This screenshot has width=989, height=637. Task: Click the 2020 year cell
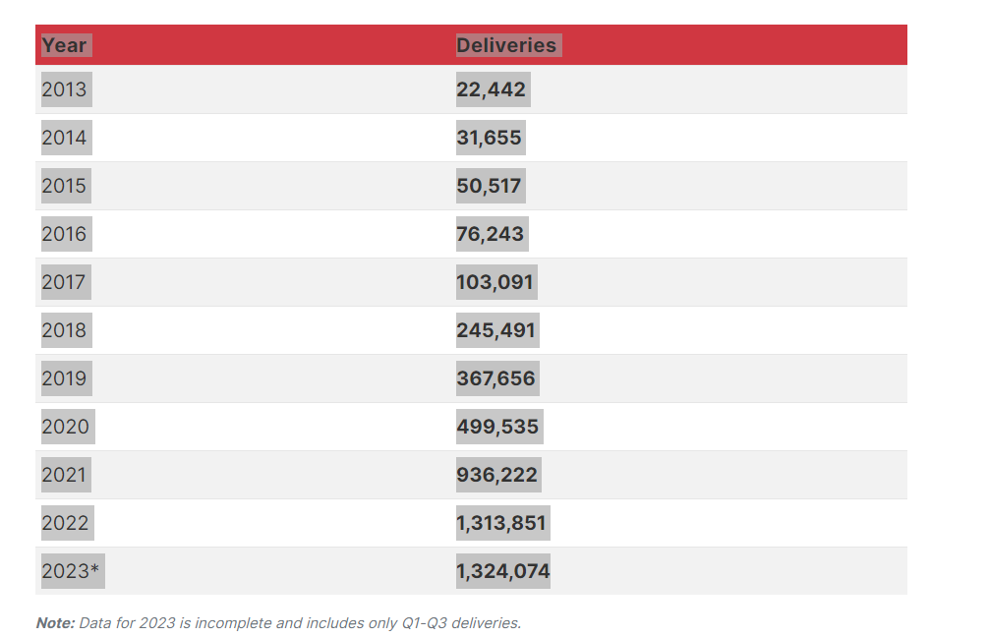[x=68, y=427]
